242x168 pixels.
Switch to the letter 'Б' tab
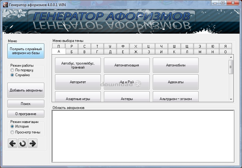(x=71, y=52)
